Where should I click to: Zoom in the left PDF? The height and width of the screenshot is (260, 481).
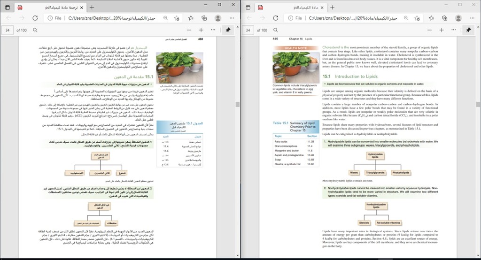point(201,30)
